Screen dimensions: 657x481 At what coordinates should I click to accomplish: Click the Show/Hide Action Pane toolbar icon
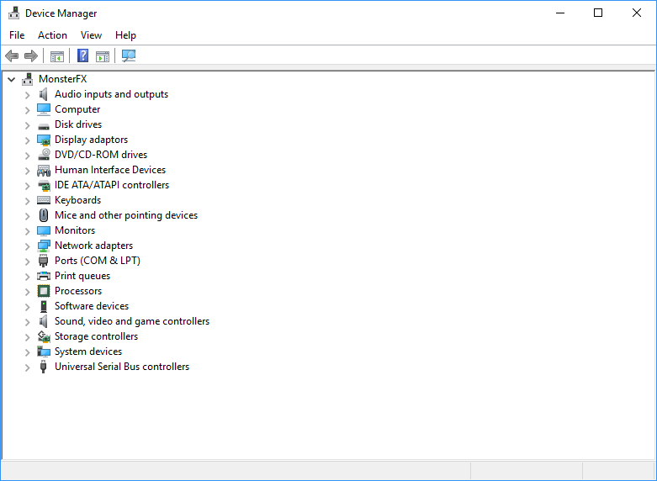coord(103,56)
